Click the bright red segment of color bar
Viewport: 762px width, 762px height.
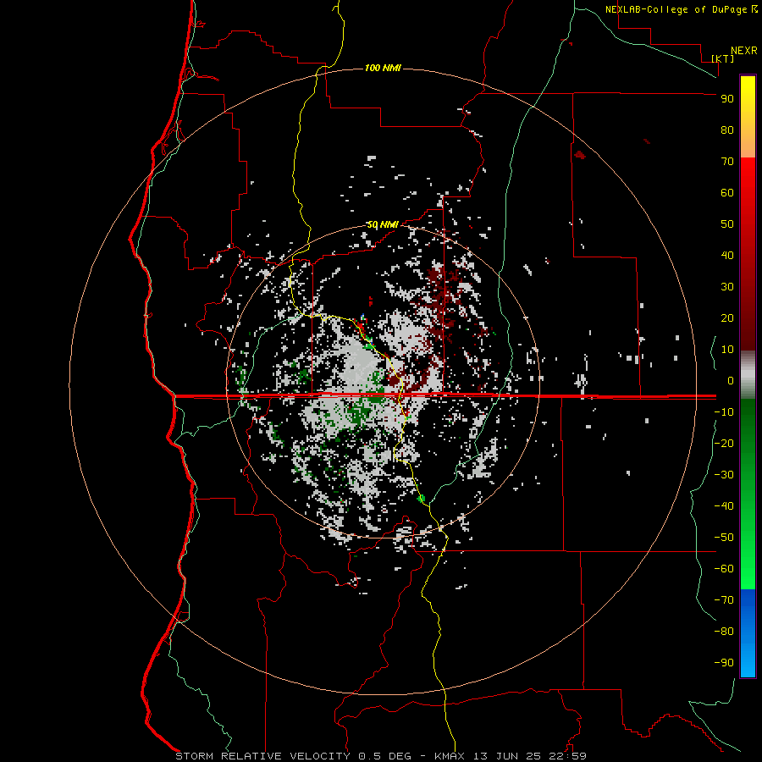pos(748,254)
